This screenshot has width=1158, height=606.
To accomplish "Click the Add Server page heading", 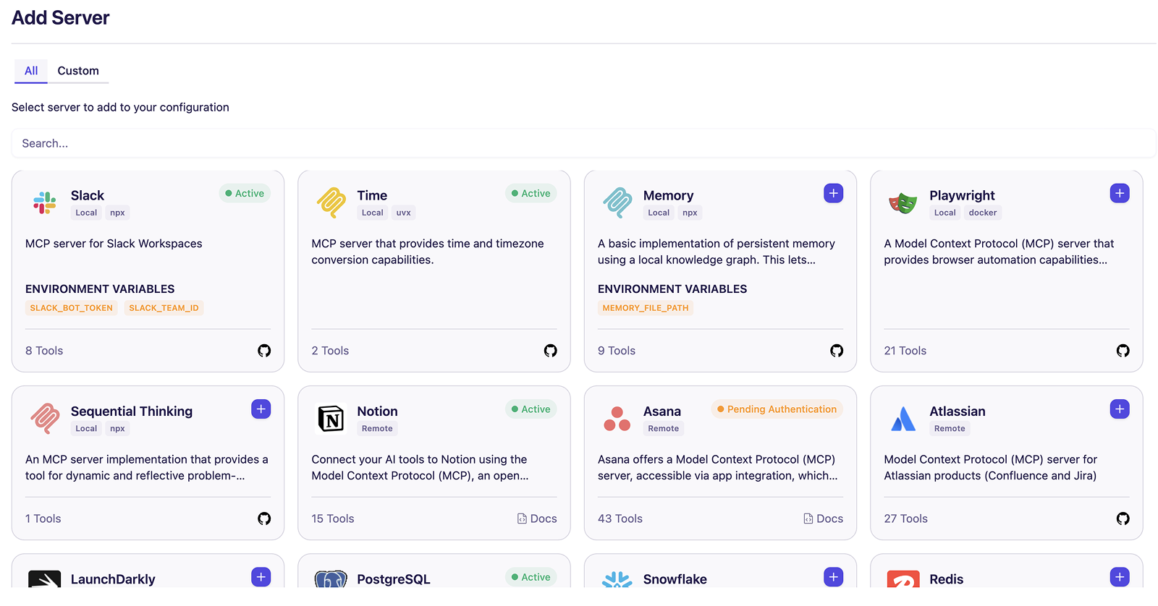I will click(x=61, y=17).
